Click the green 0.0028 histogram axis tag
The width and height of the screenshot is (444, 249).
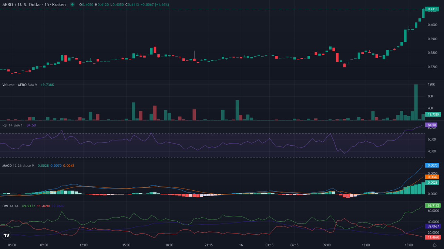pyautogui.click(x=432, y=183)
